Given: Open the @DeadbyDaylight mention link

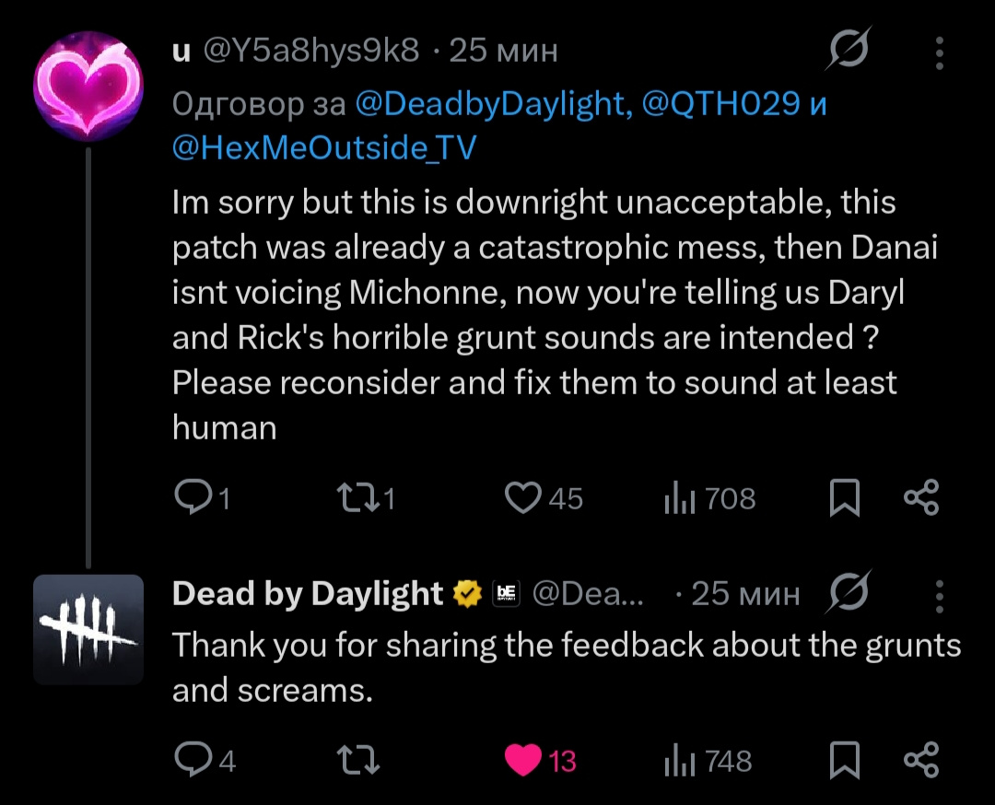Looking at the screenshot, I should pos(494,103).
